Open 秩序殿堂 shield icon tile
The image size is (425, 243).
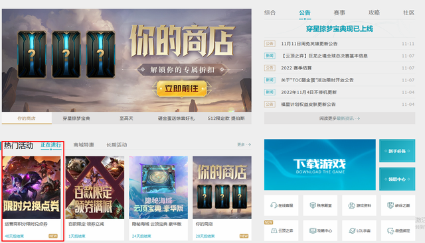coord(320,205)
